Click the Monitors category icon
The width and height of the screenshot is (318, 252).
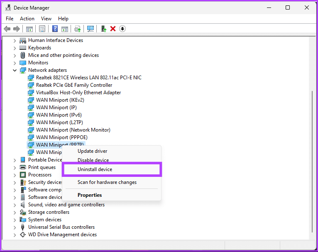click(x=23, y=63)
